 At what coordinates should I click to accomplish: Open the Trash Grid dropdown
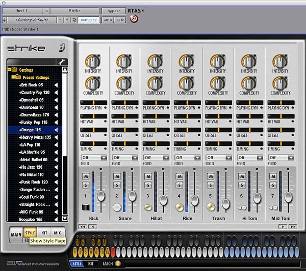219,158
